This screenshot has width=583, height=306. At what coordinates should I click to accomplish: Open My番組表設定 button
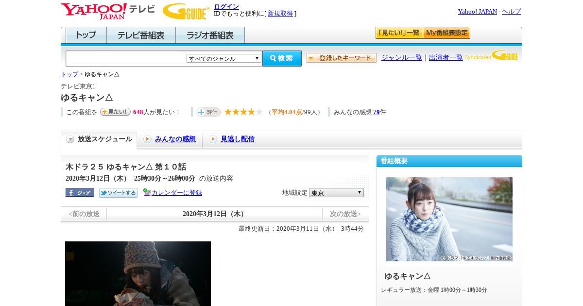446,33
